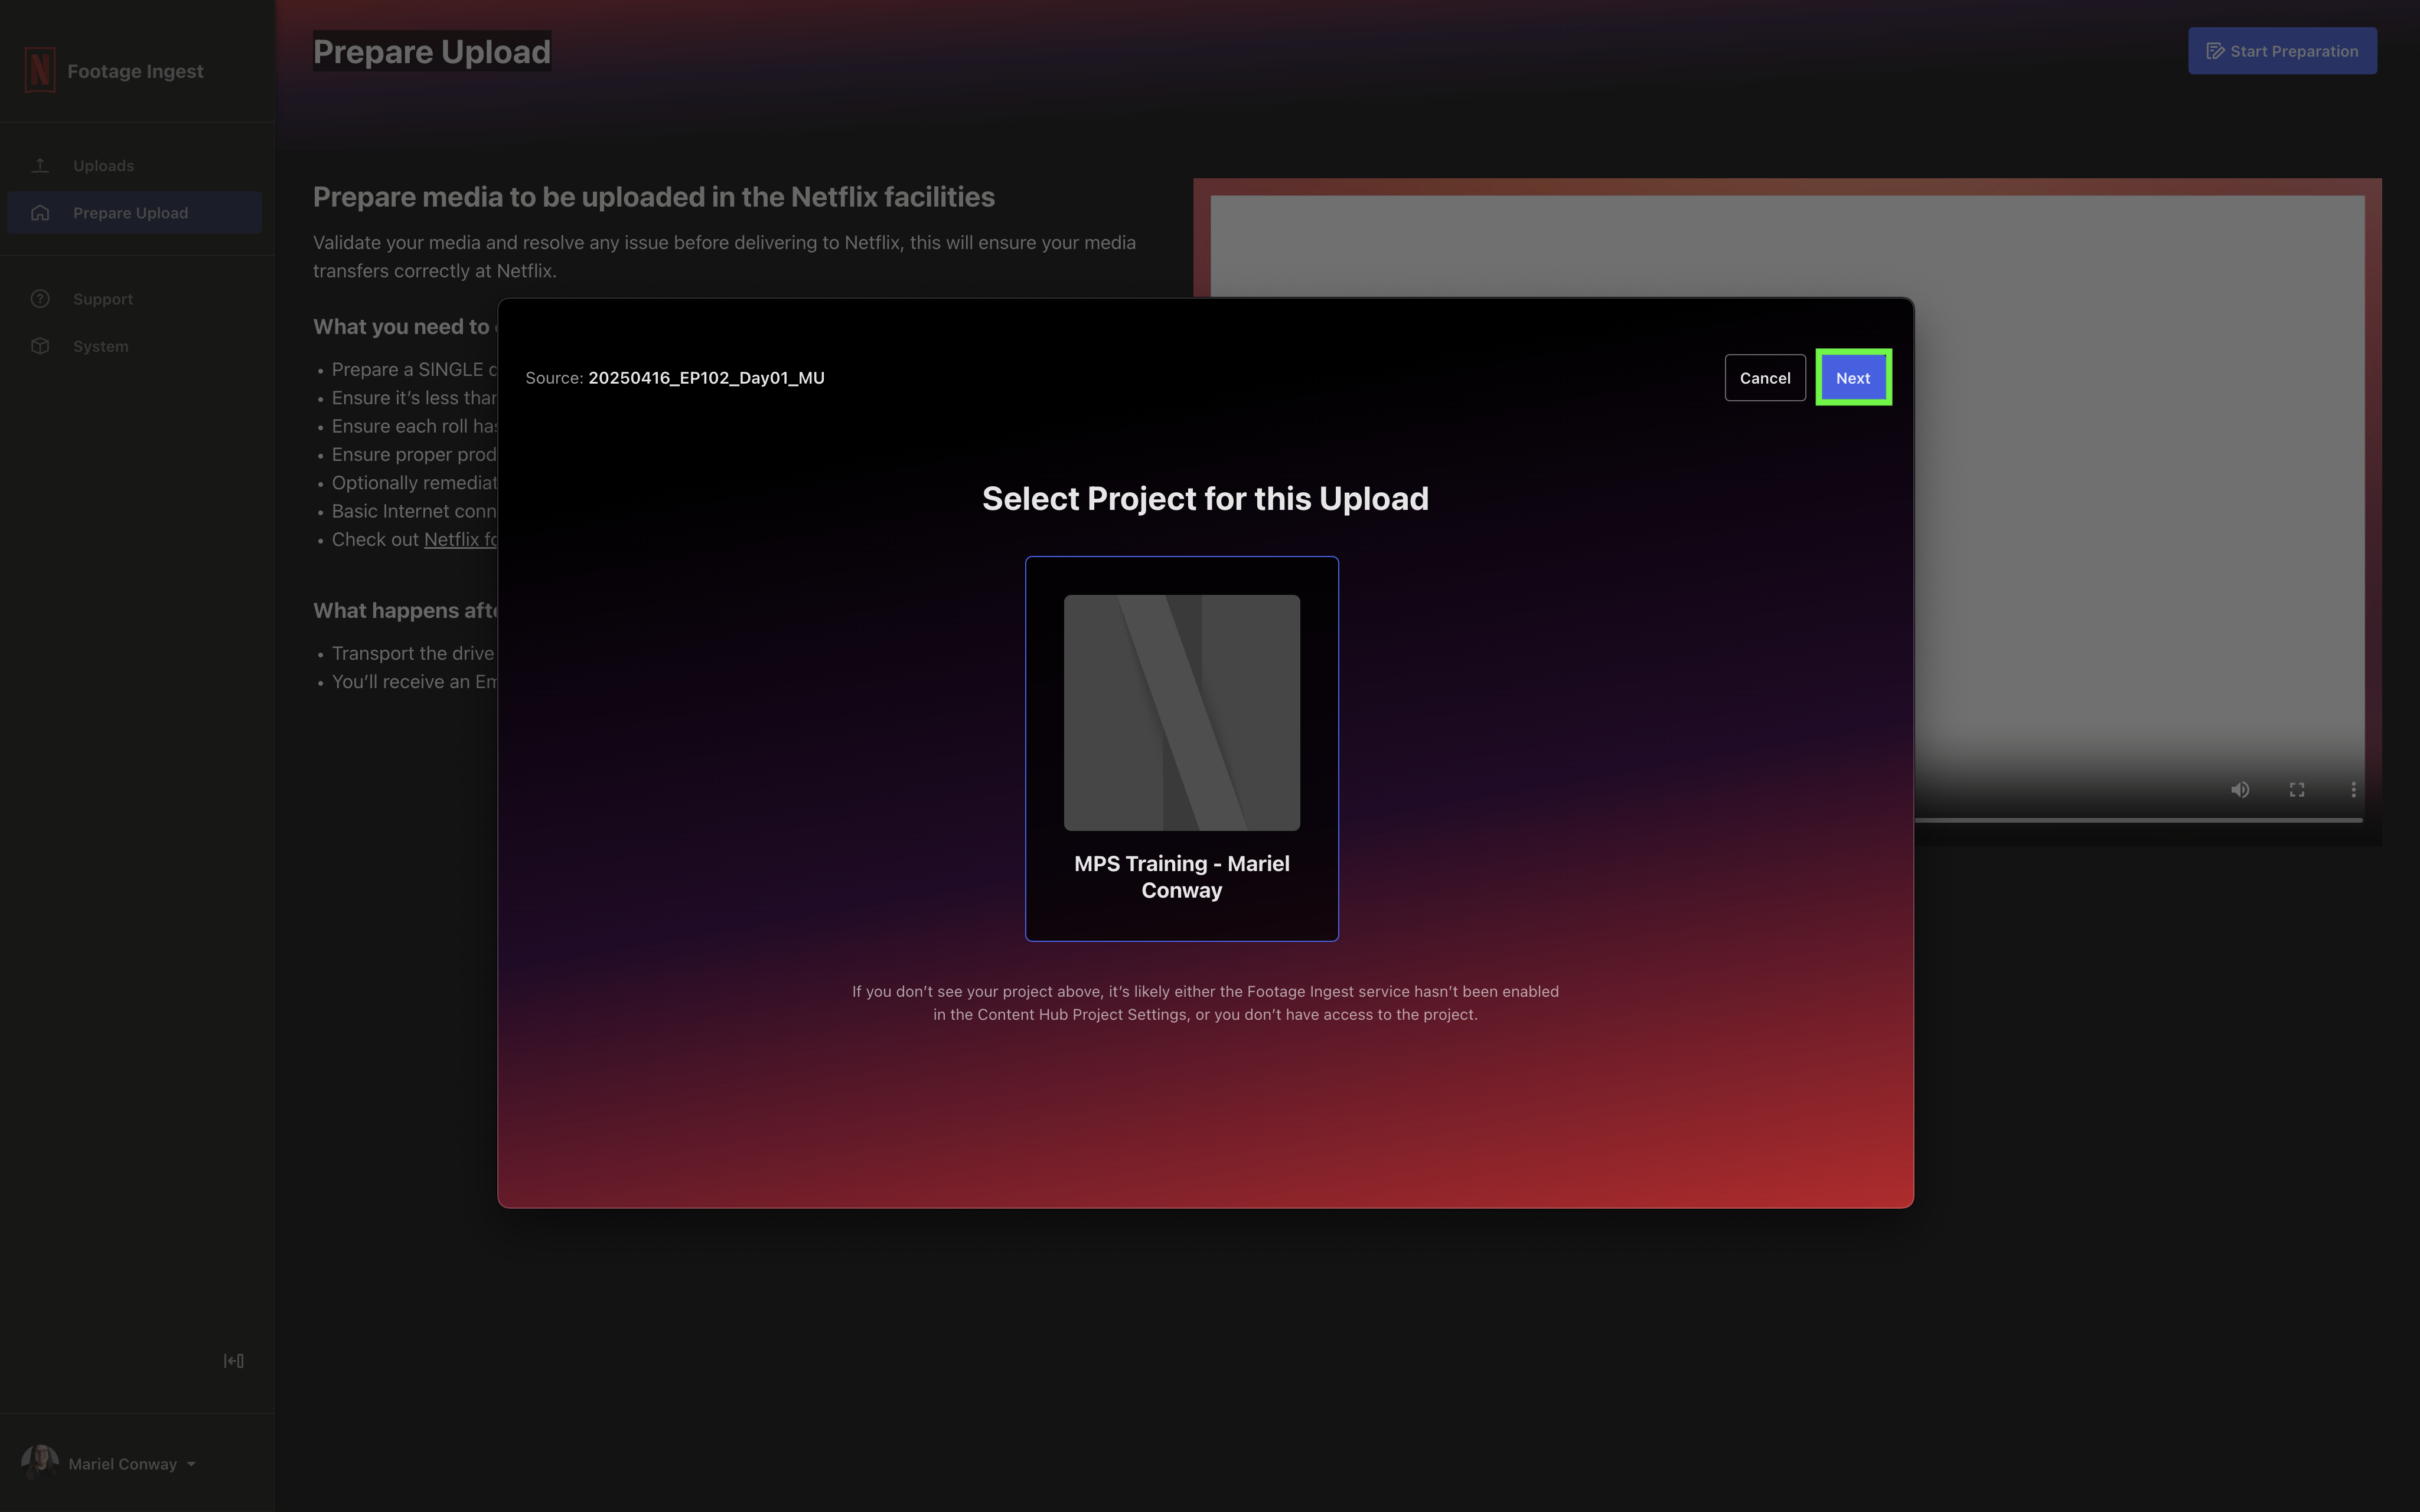Enter fullscreen on the video player
The height and width of the screenshot is (1512, 2420).
(x=2297, y=790)
